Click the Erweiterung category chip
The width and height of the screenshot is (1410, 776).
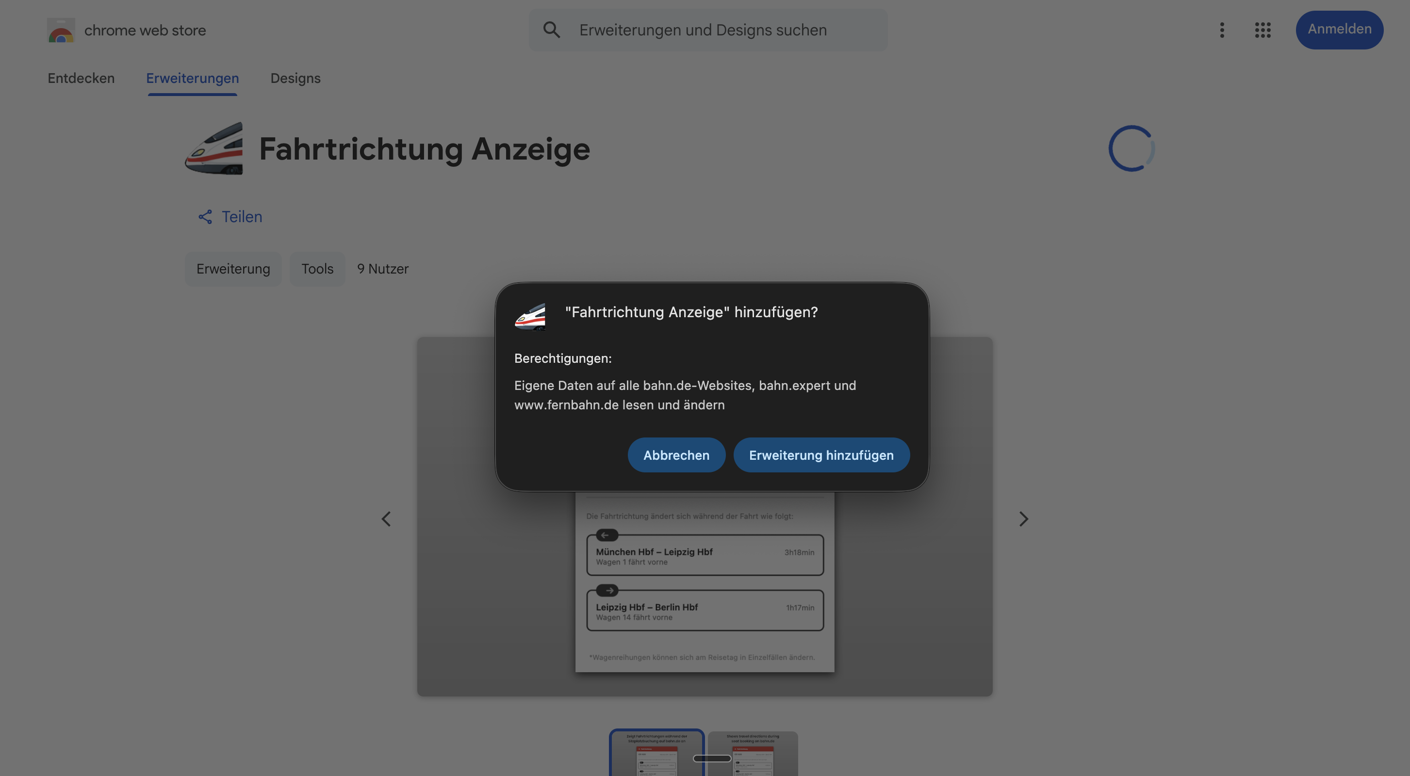tap(233, 269)
